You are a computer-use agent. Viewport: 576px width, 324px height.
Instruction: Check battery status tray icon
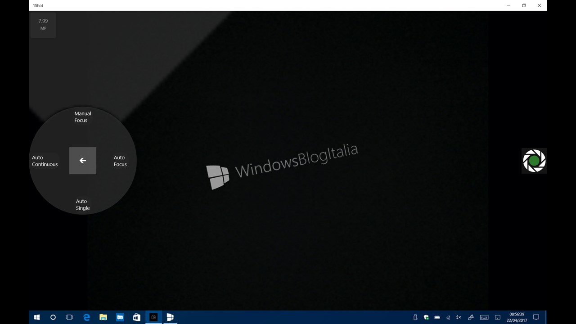tap(437, 317)
